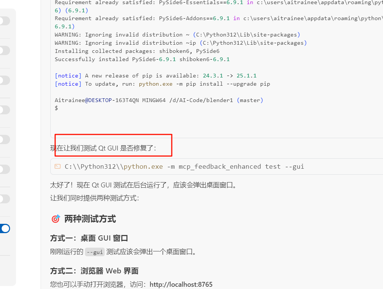Turn off the blue enabled toggle switch
The image size is (383, 289).
coord(5,228)
